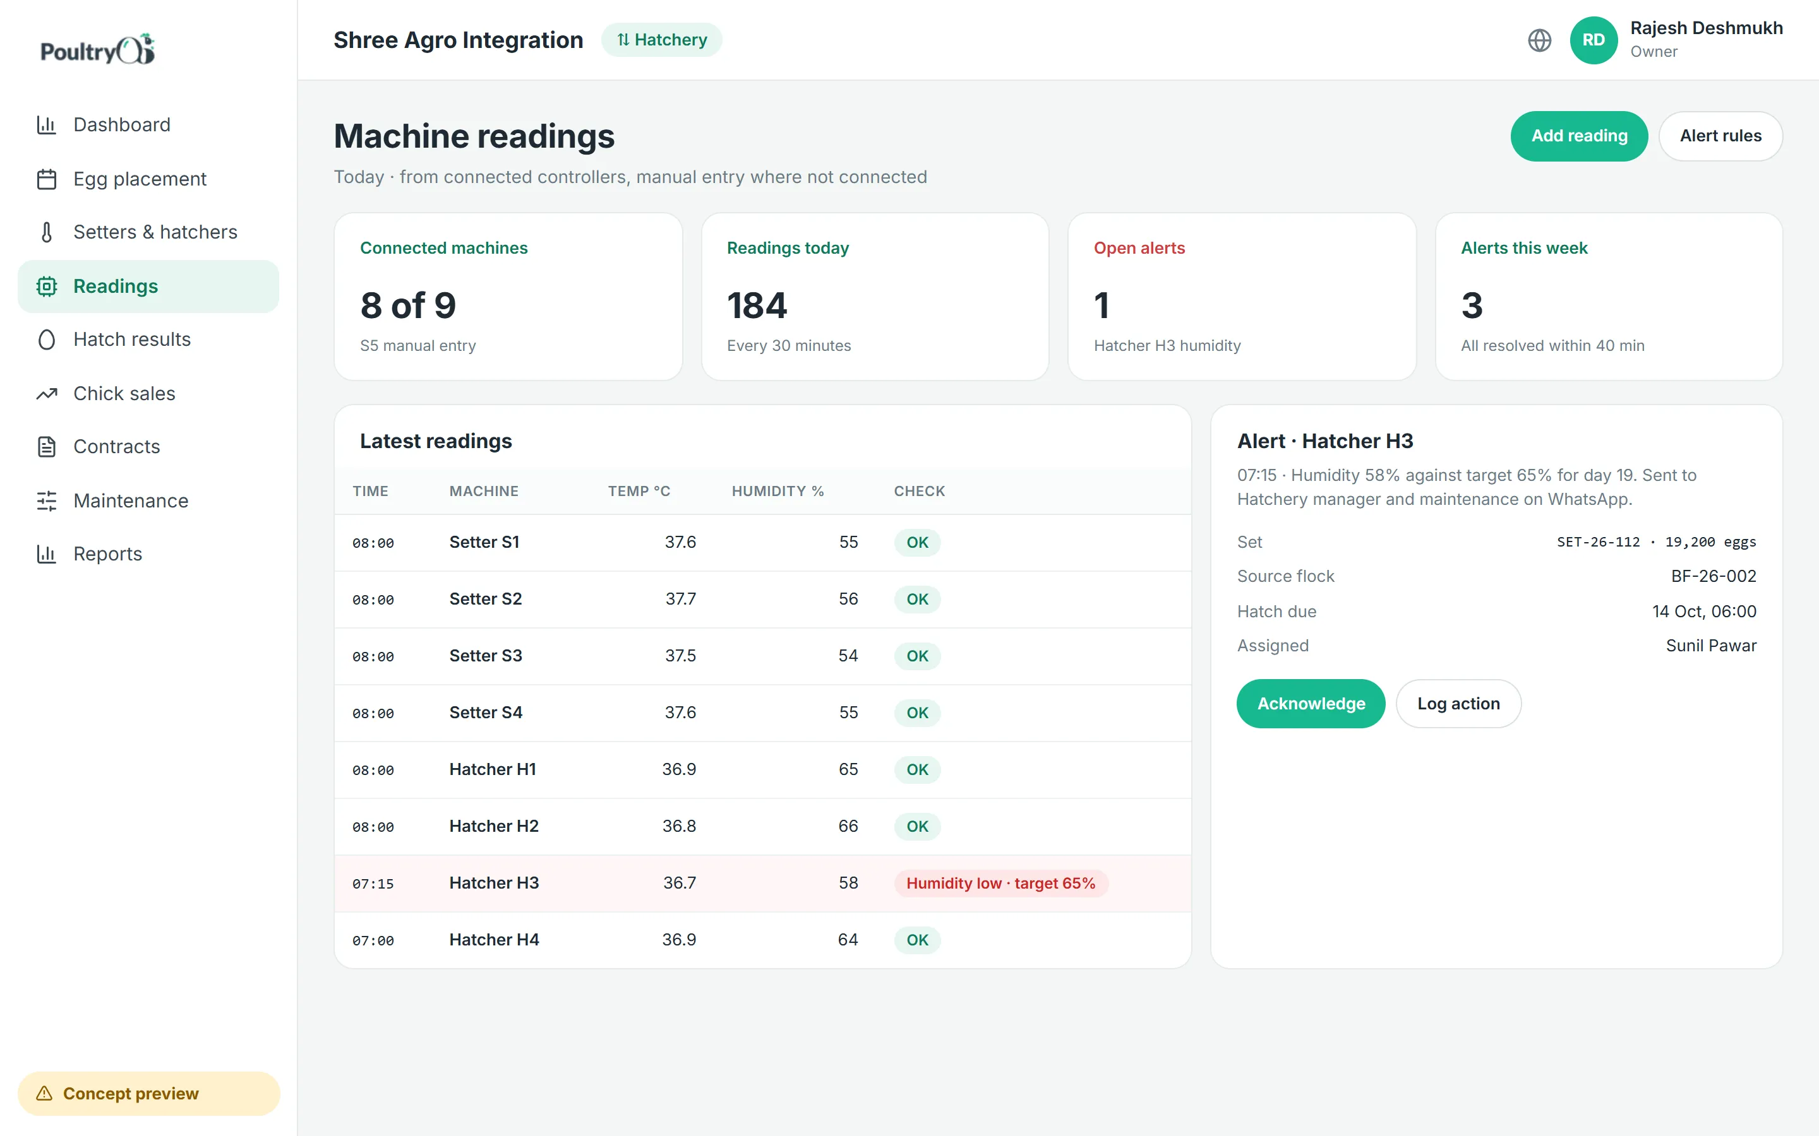Select the Connected machines card
Image resolution: width=1819 pixels, height=1136 pixels.
[x=508, y=297]
